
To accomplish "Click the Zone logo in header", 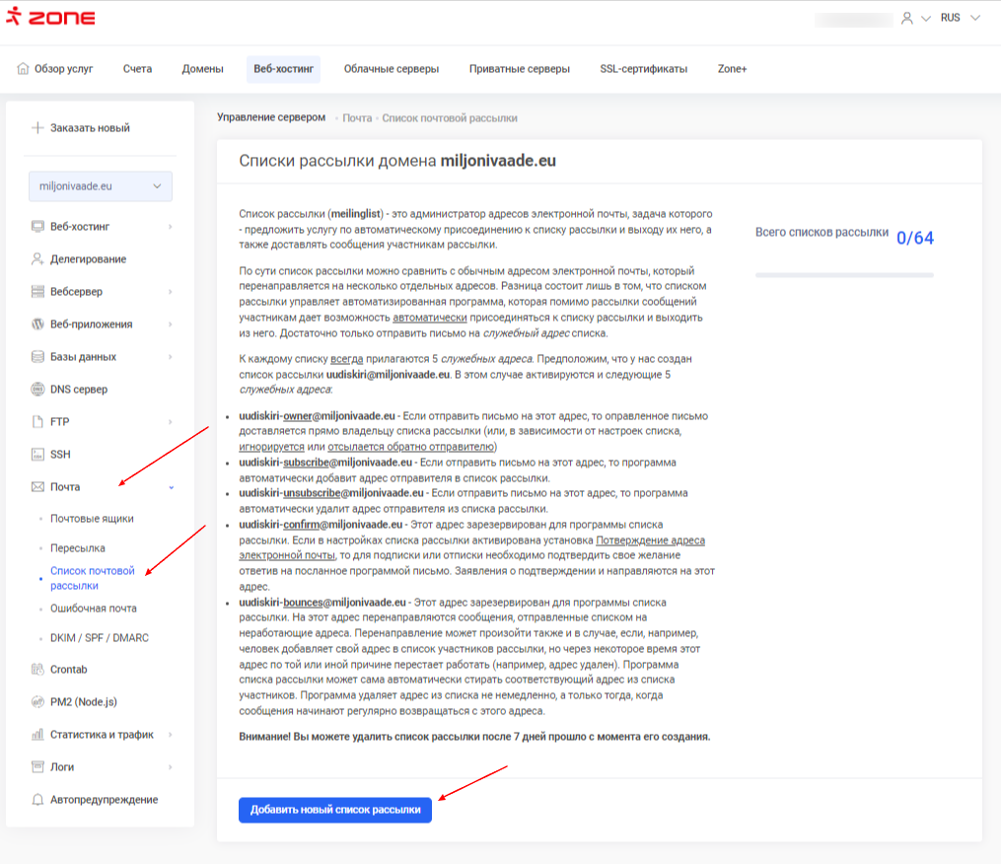I will (x=50, y=18).
